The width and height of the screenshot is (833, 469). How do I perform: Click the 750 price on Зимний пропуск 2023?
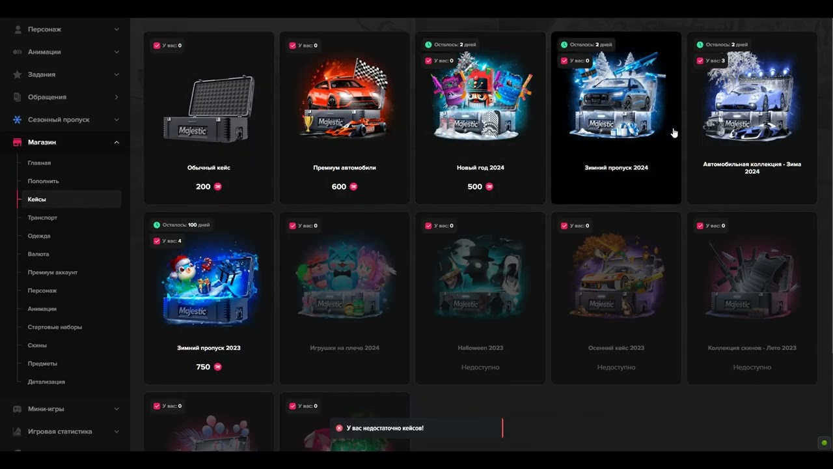click(203, 367)
